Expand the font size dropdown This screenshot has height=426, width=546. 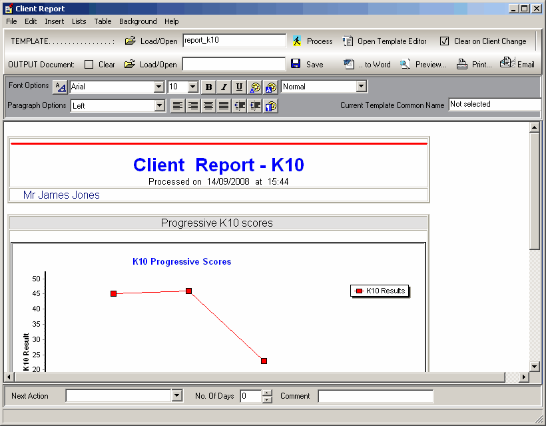(192, 87)
